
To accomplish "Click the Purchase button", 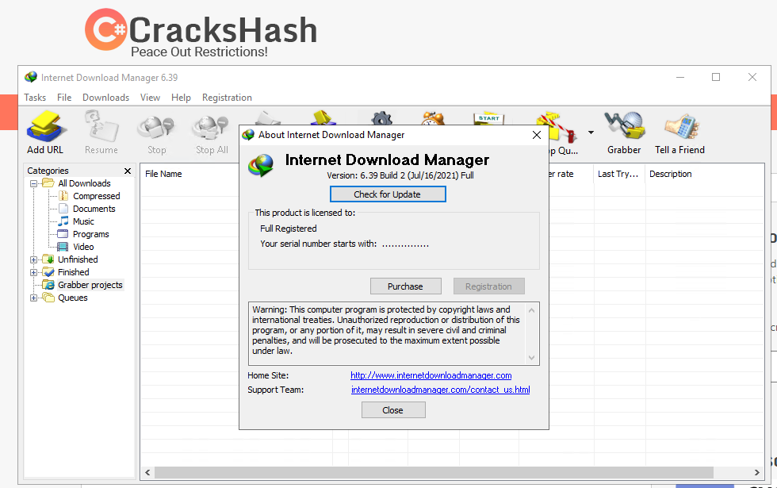I will pos(405,286).
